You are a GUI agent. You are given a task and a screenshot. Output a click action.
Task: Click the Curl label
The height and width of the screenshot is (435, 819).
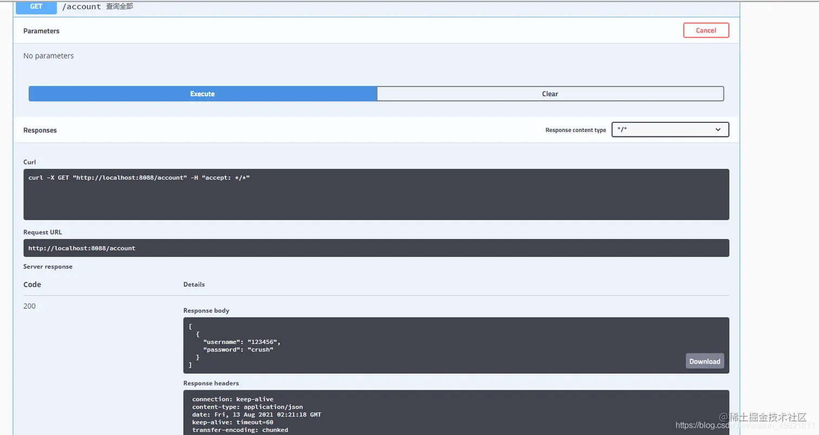pyautogui.click(x=30, y=162)
